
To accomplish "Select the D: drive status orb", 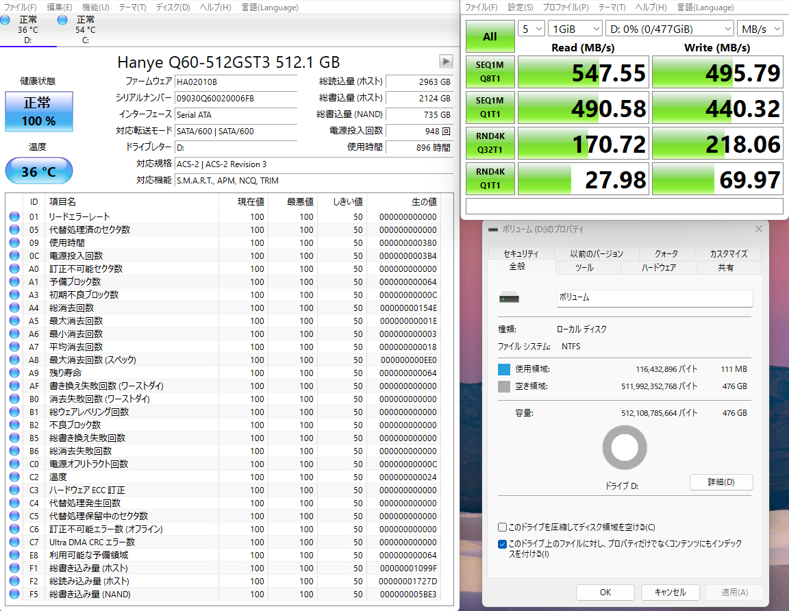I will (x=5, y=21).
